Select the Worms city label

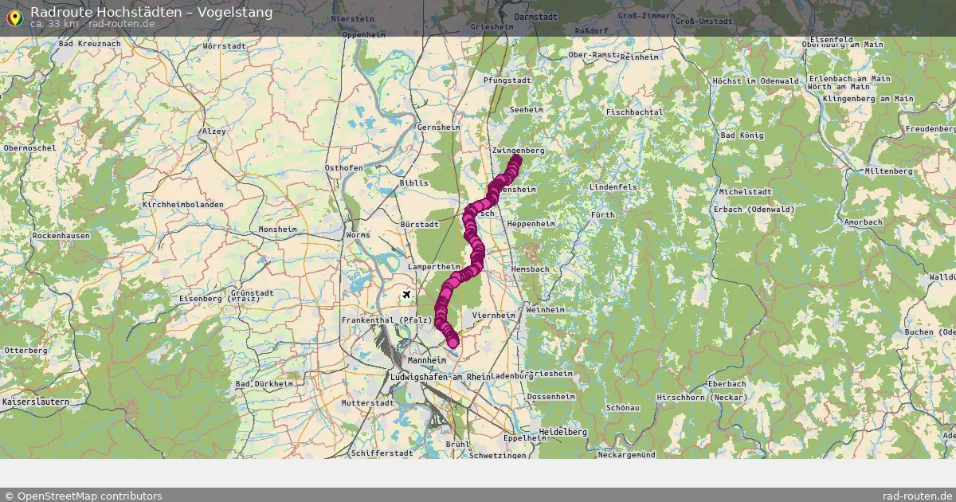tap(359, 235)
